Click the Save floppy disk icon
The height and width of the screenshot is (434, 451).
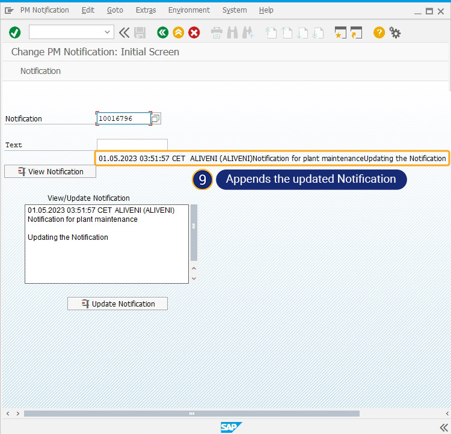click(140, 32)
